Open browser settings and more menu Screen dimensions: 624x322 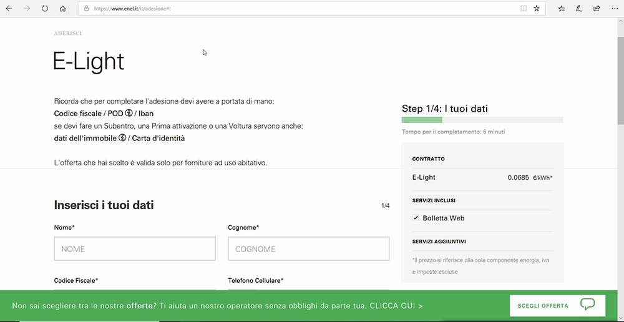[x=615, y=8]
